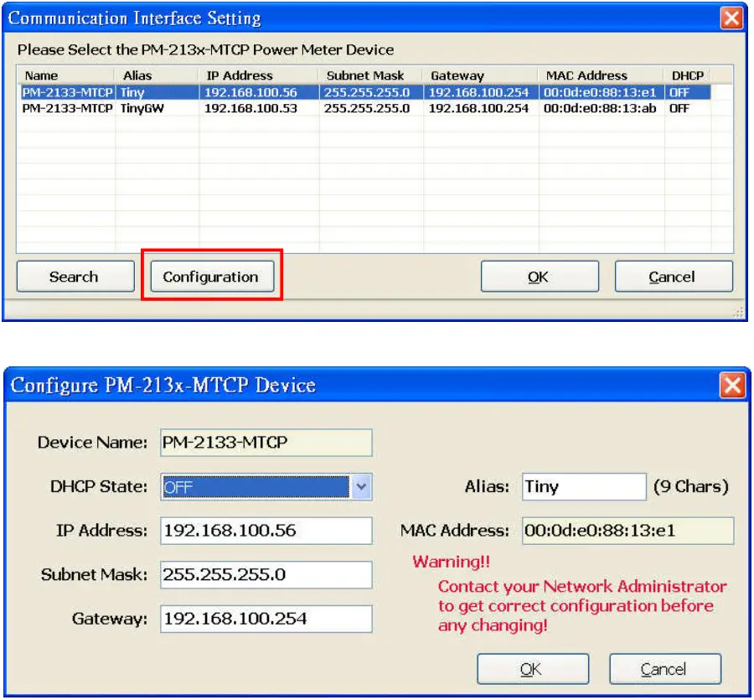
Task: Open the DHCP State dropdown
Action: point(265,486)
